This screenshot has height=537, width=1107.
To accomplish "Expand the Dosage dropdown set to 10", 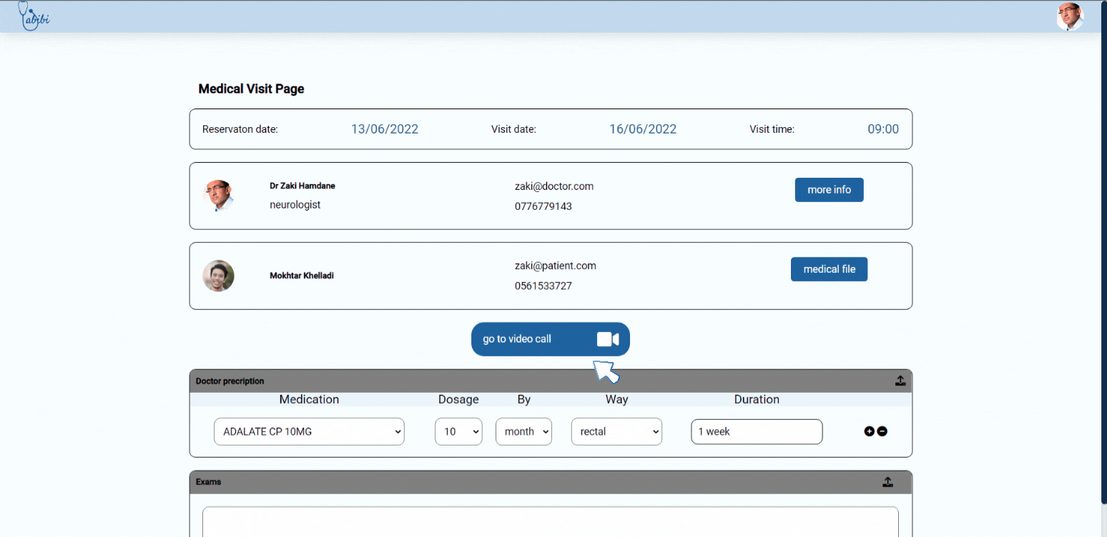I will click(x=458, y=431).
